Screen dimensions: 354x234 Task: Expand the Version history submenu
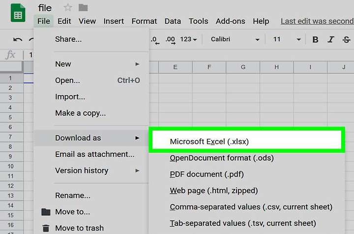91,170
